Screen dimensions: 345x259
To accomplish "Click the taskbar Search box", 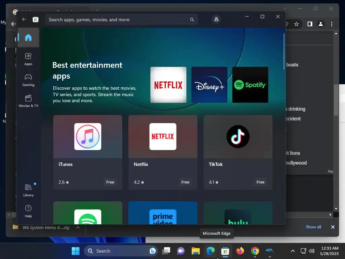I will tap(121, 251).
